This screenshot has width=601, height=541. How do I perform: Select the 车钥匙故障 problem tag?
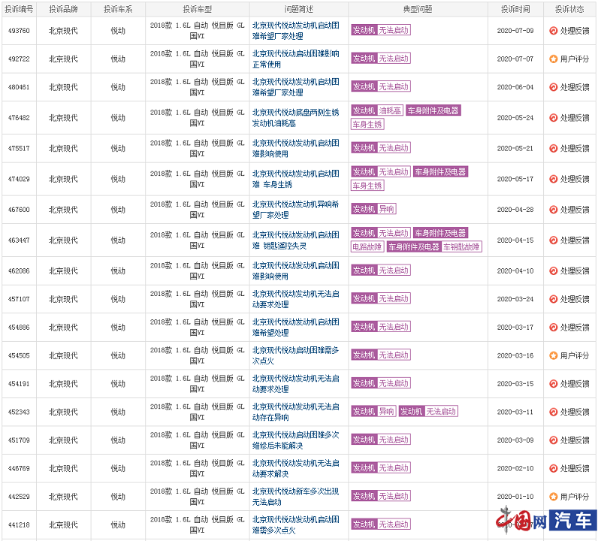461,247
